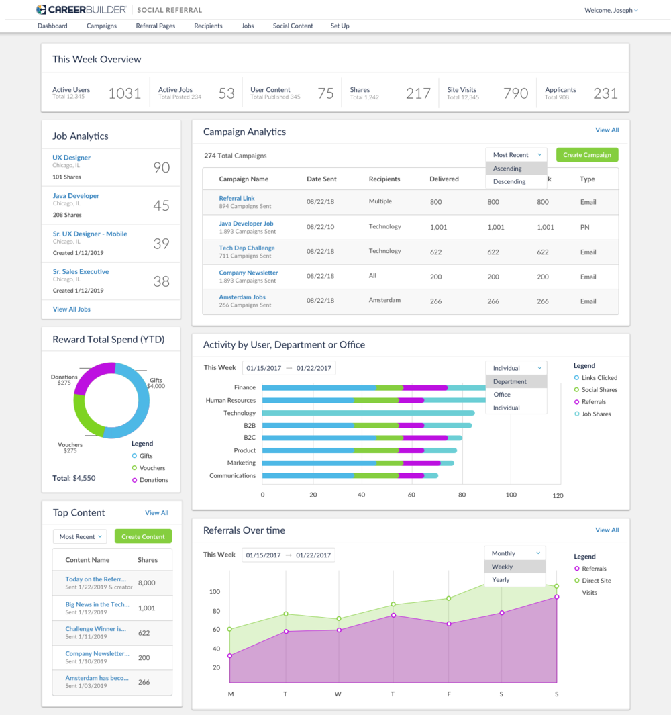Click the Activity date range field

click(x=289, y=368)
